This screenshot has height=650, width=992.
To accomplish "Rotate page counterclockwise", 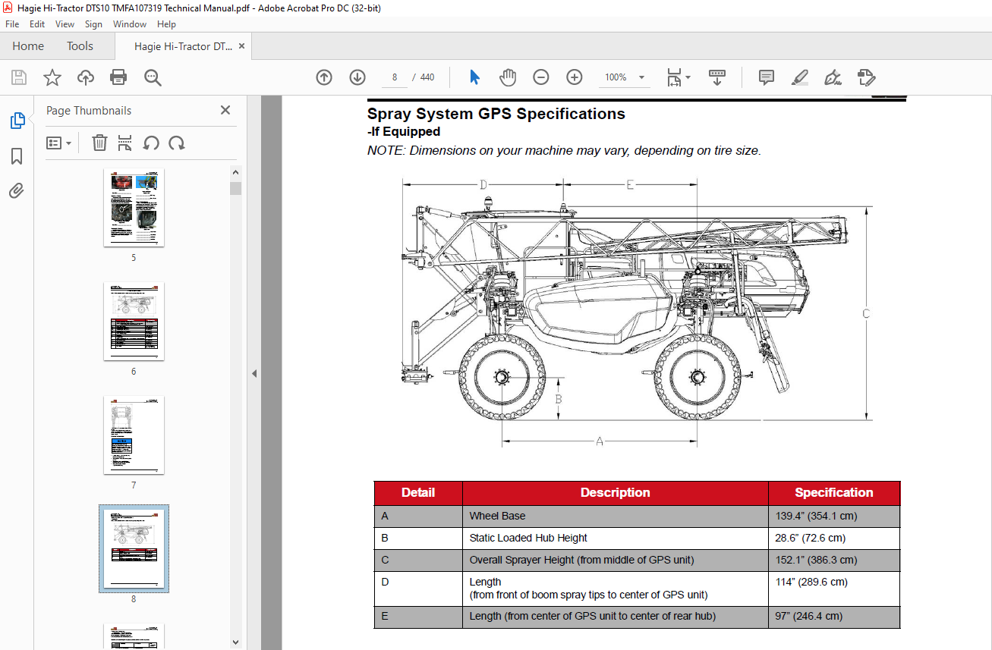I will (151, 143).
